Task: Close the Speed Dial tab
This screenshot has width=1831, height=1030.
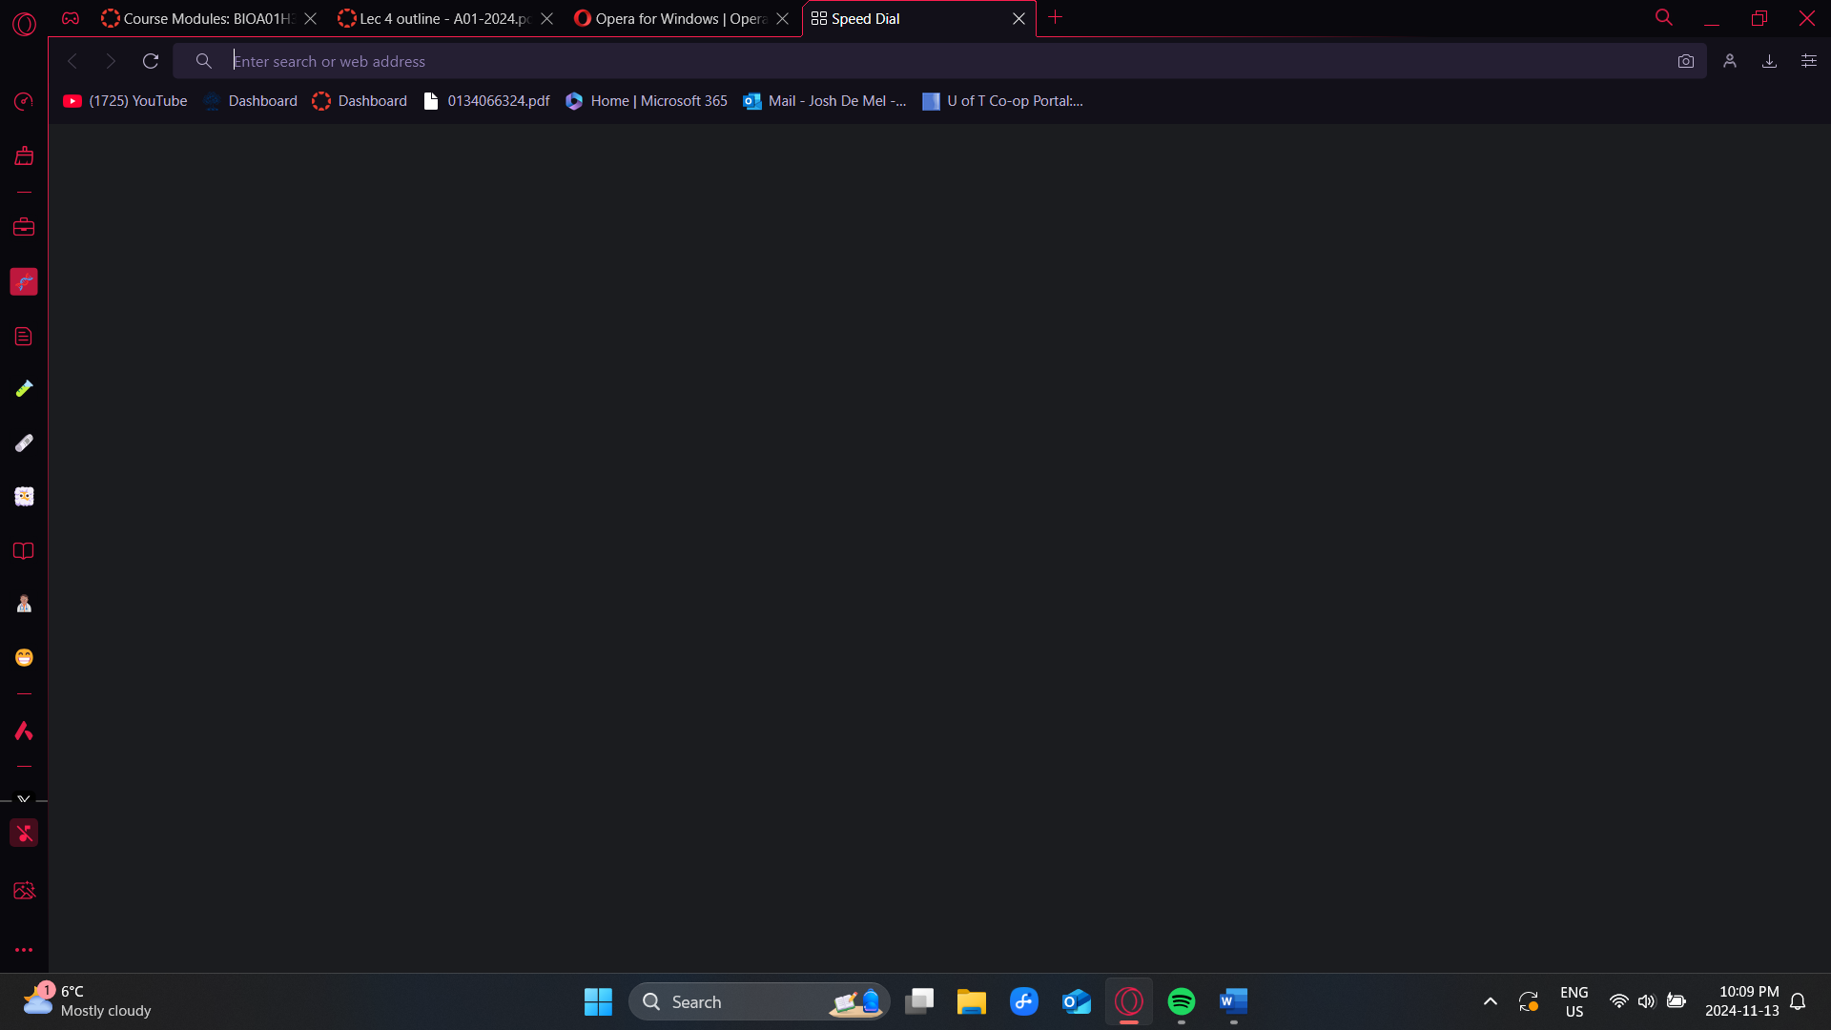Action: [1018, 18]
